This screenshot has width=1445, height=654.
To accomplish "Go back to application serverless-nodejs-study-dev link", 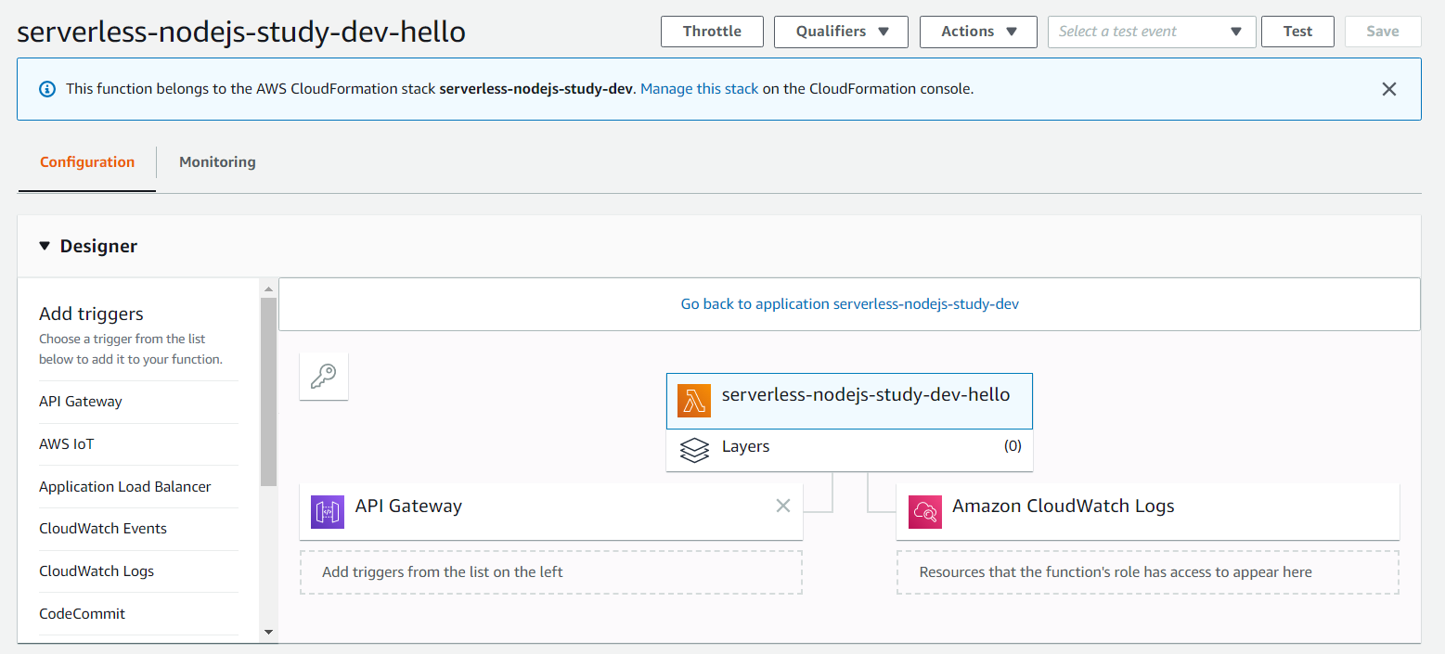I will (x=850, y=303).
